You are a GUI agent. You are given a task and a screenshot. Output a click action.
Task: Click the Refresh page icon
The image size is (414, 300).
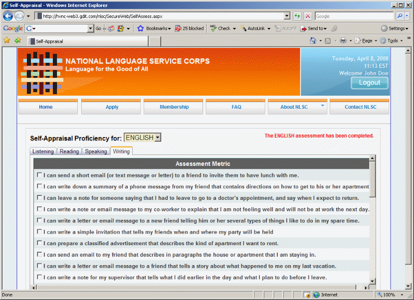pos(297,16)
